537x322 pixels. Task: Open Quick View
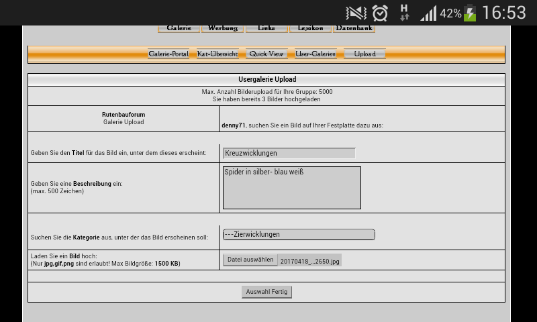pos(266,54)
